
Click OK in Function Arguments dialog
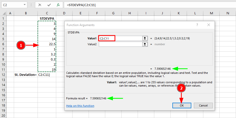point(181,105)
